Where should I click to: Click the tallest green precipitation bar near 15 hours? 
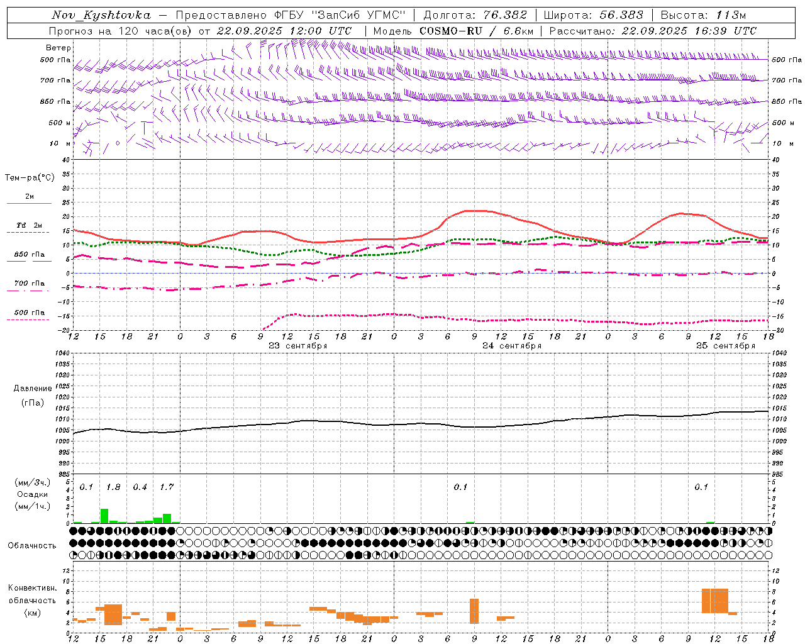[x=104, y=516]
